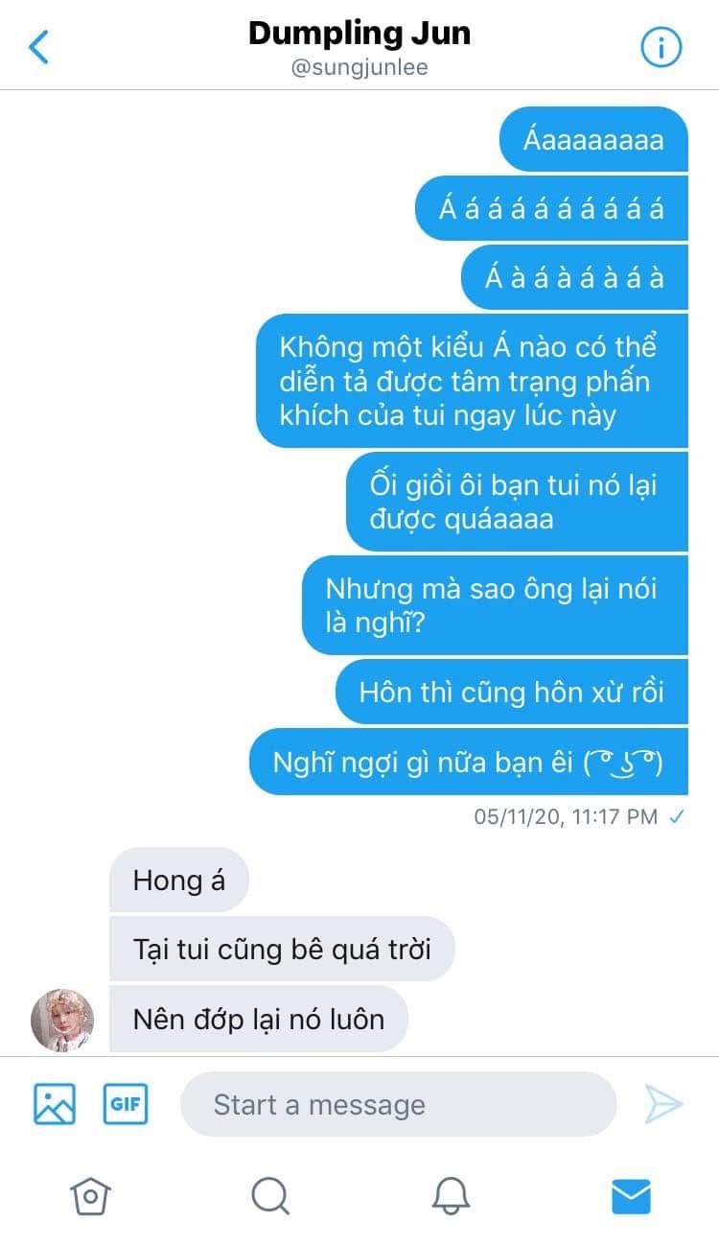Attach a photo with the image icon
The height and width of the screenshot is (1246, 719).
click(55, 1104)
